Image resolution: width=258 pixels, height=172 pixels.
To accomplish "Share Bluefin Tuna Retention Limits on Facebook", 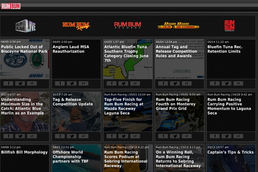I will 215,83.
